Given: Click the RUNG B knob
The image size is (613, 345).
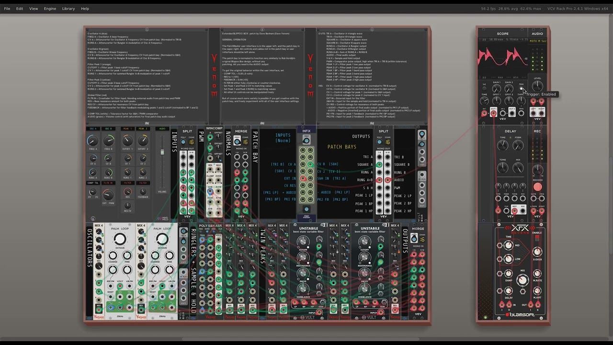Looking at the screenshot, I should coord(109,172).
